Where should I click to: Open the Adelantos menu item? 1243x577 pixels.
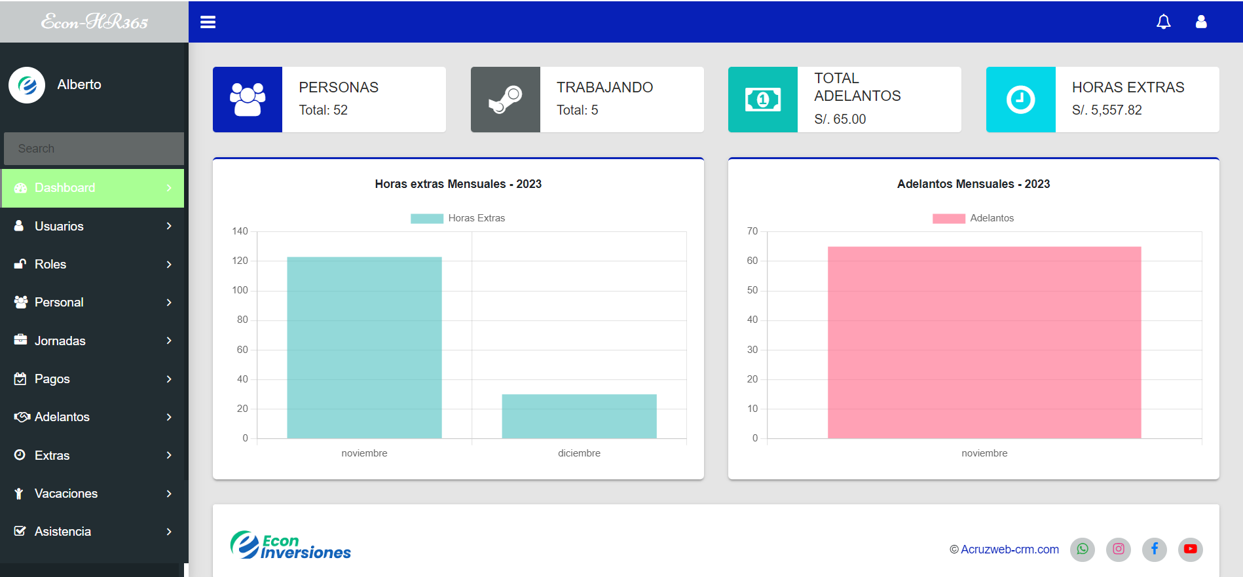click(93, 417)
